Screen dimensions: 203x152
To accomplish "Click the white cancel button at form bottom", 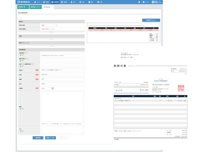I will 63,138.
